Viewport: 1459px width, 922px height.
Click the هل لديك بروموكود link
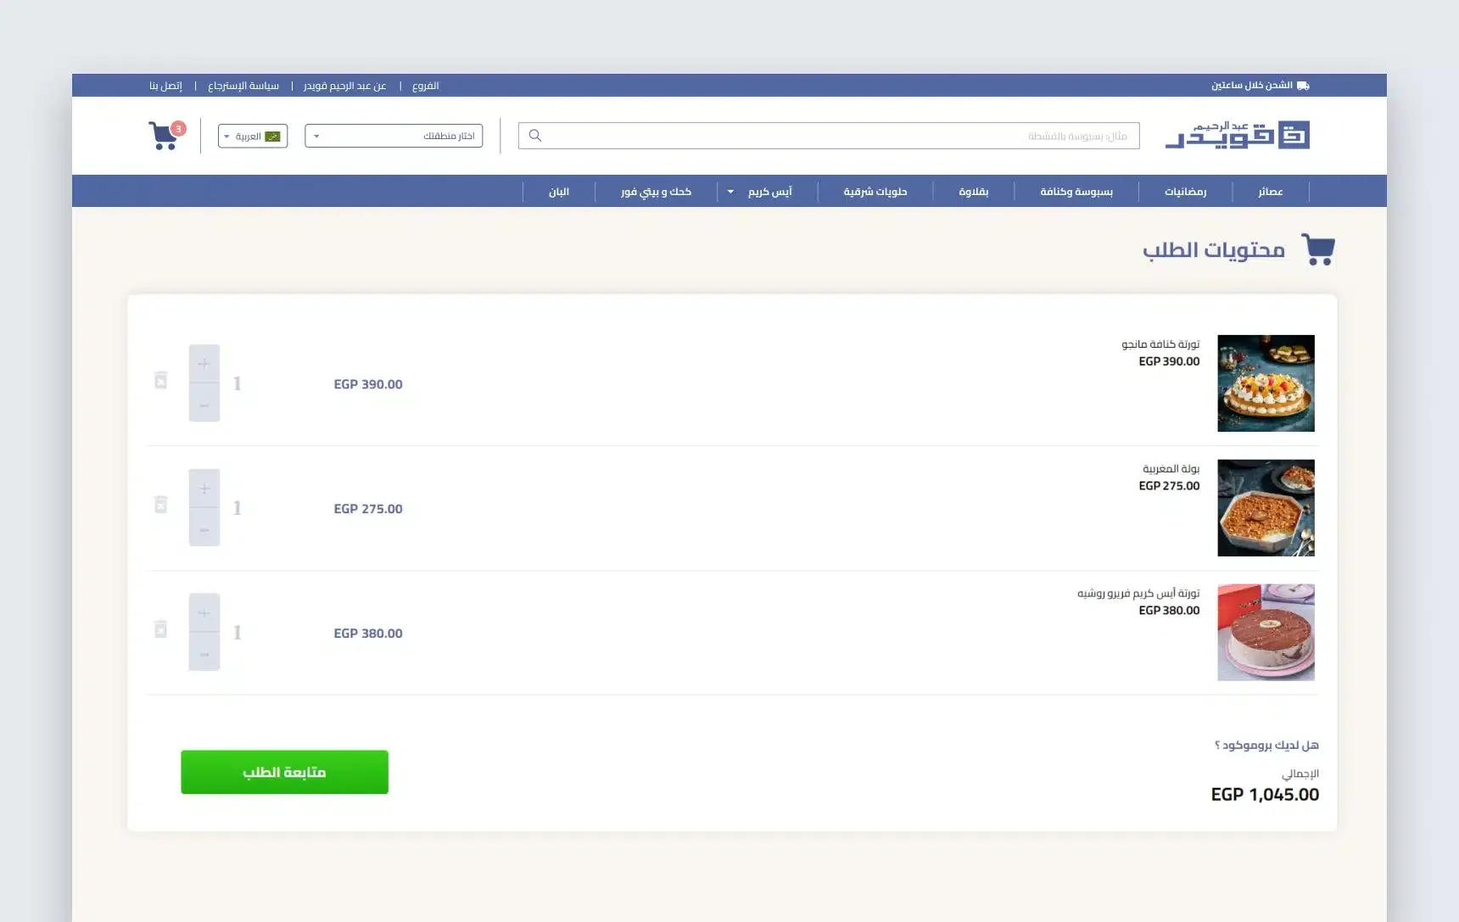pyautogui.click(x=1266, y=745)
